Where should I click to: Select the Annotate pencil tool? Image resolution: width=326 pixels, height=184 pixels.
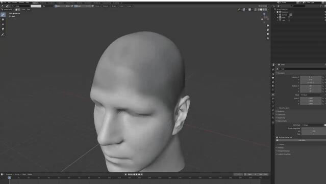pyautogui.click(x=3, y=35)
